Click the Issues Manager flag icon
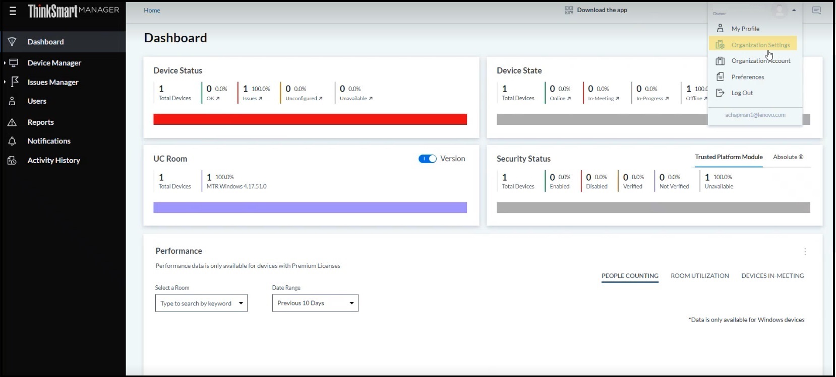Viewport: 836px width, 377px height. [15, 82]
